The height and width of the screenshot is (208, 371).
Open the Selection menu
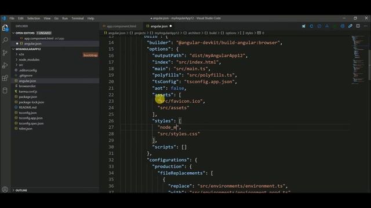pos(34,18)
